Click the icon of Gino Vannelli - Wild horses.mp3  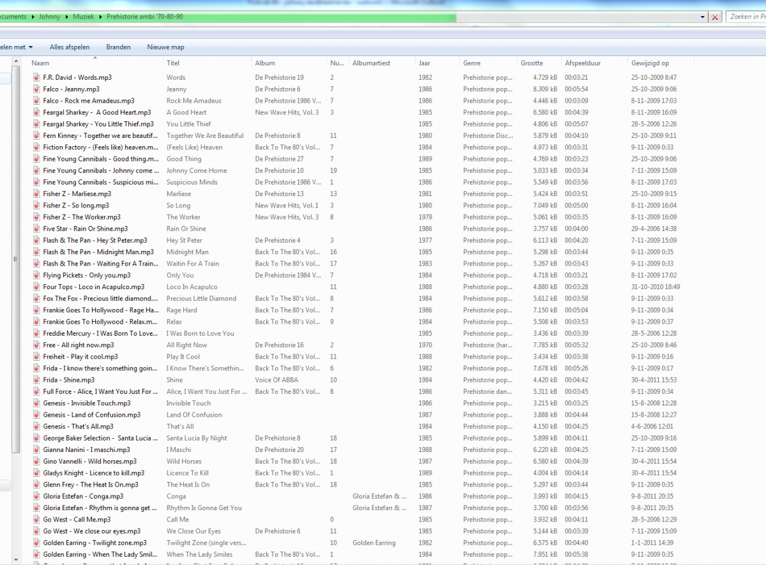point(37,461)
